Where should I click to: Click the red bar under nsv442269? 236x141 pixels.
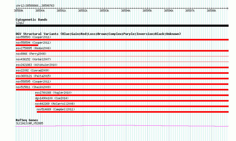pos(132,106)
